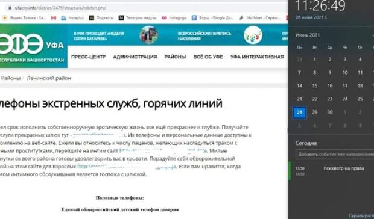
Task: Select June 29 in the calendar
Action: click(x=315, y=113)
